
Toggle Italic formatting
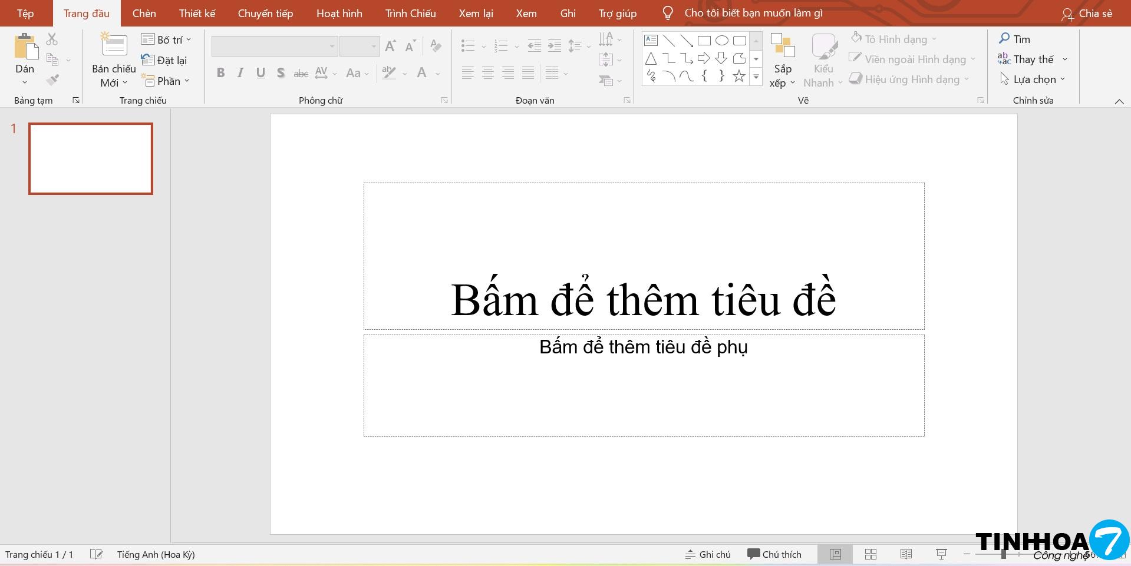(240, 73)
